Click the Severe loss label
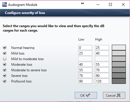The width and height of the screenshot is (130, 102). coord(19,76)
